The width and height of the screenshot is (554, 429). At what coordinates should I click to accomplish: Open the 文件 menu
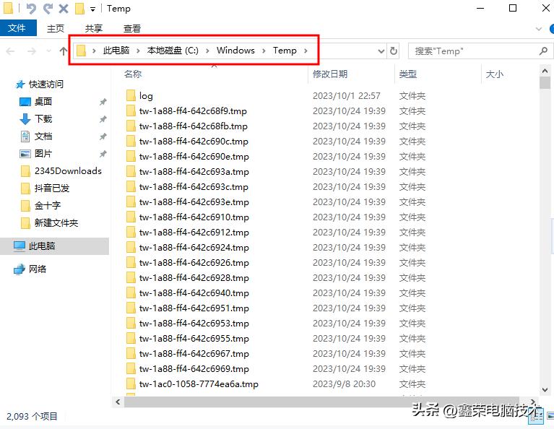click(x=17, y=28)
